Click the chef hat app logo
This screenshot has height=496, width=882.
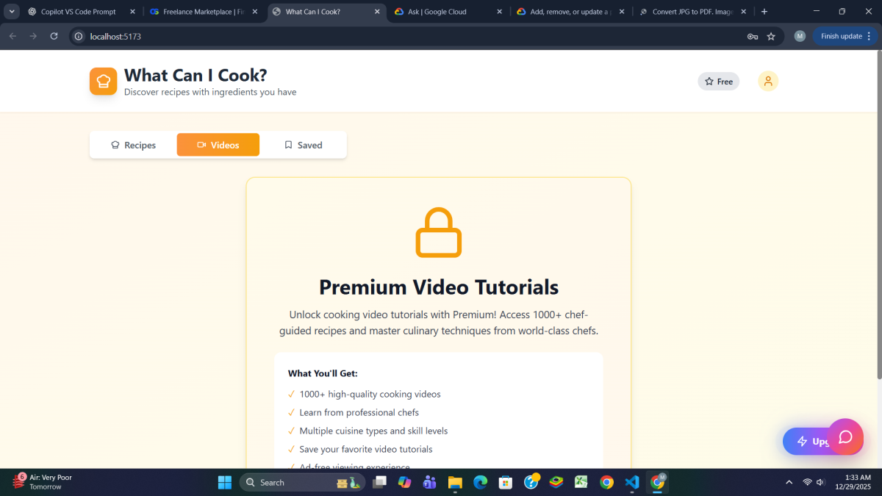tap(103, 82)
